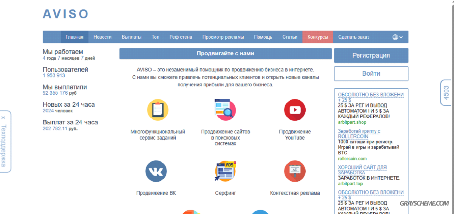454x214 pixels.
Task: Click the red YouTube promotion icon
Action: tap(295, 110)
